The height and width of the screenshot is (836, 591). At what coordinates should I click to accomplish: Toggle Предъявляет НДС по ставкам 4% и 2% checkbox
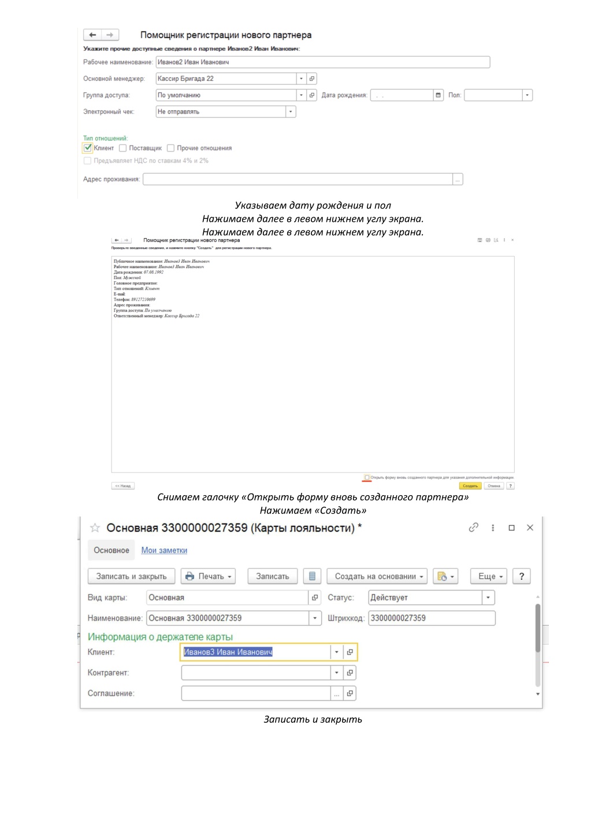click(87, 161)
